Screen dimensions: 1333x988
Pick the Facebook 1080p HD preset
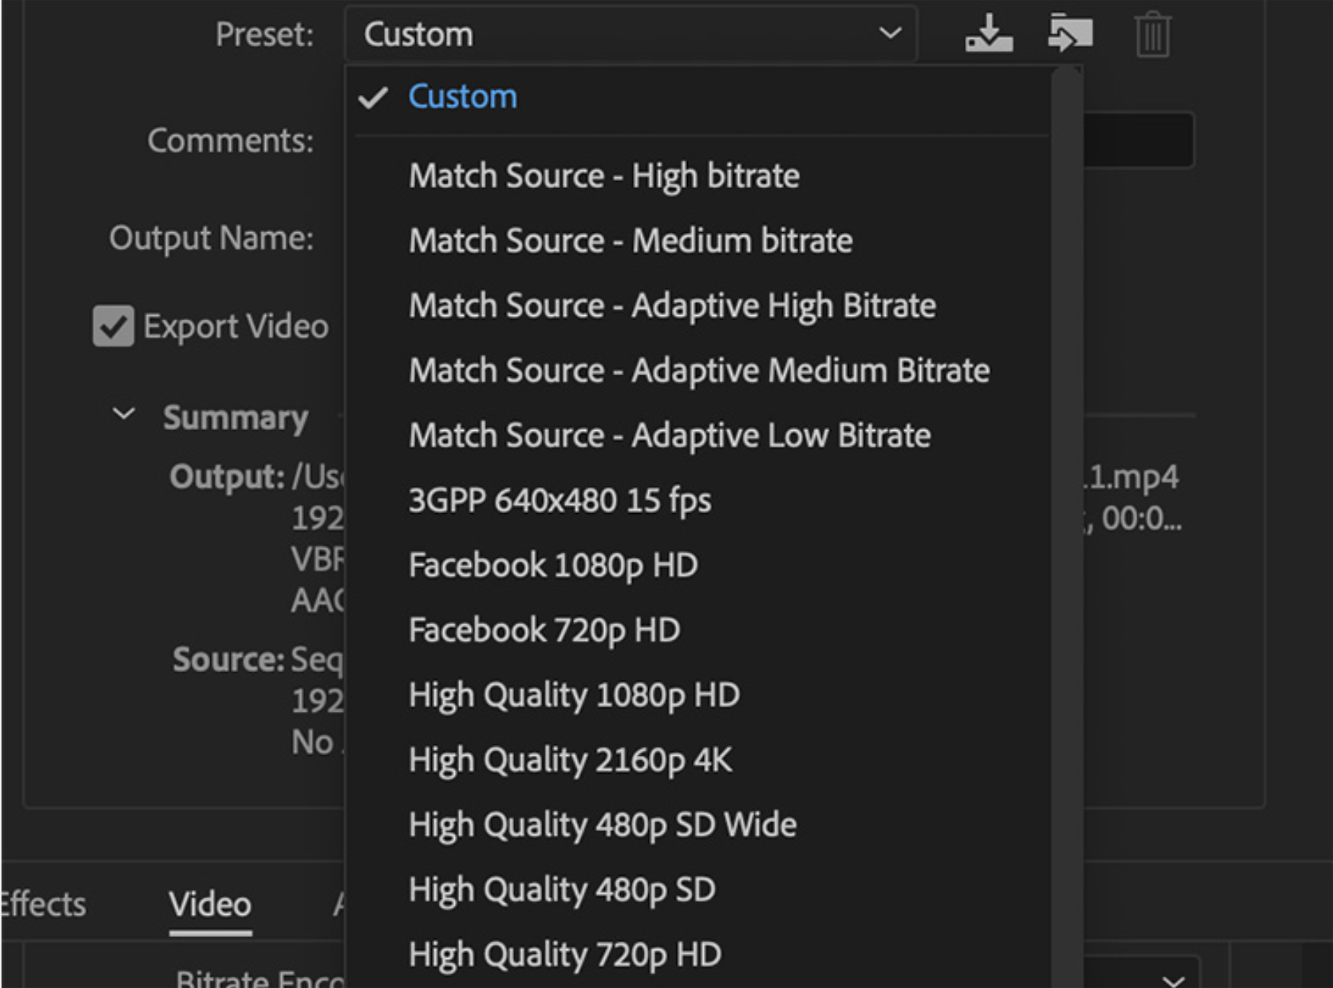[x=553, y=565]
